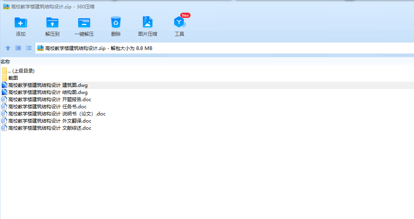Click the 添加 (Add) toolbar icon
Screen dimensions: 414x219
pyautogui.click(x=21, y=23)
